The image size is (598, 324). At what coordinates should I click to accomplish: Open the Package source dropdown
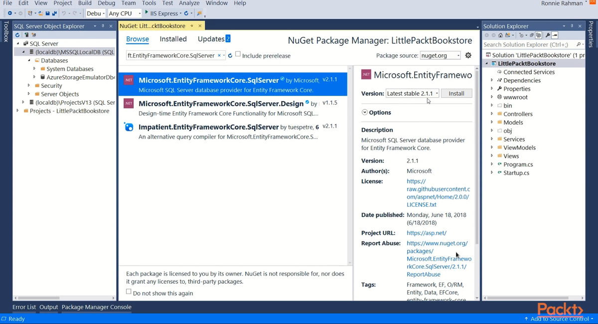(x=440, y=55)
